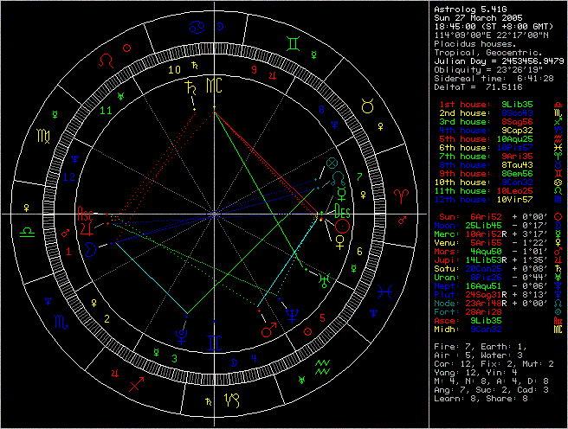The height and width of the screenshot is (429, 568).
Task: Click the Gemini glyph on the zodiac ring
Action: pyautogui.click(x=296, y=42)
